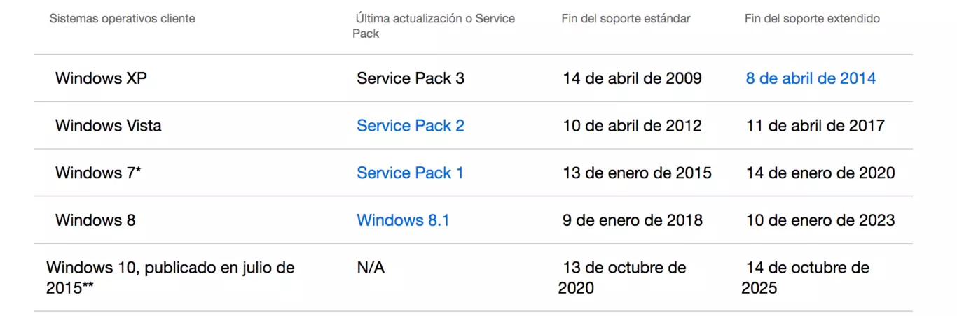Click the Windows XP row label
This screenshot has width=957, height=316.
pyautogui.click(x=101, y=78)
